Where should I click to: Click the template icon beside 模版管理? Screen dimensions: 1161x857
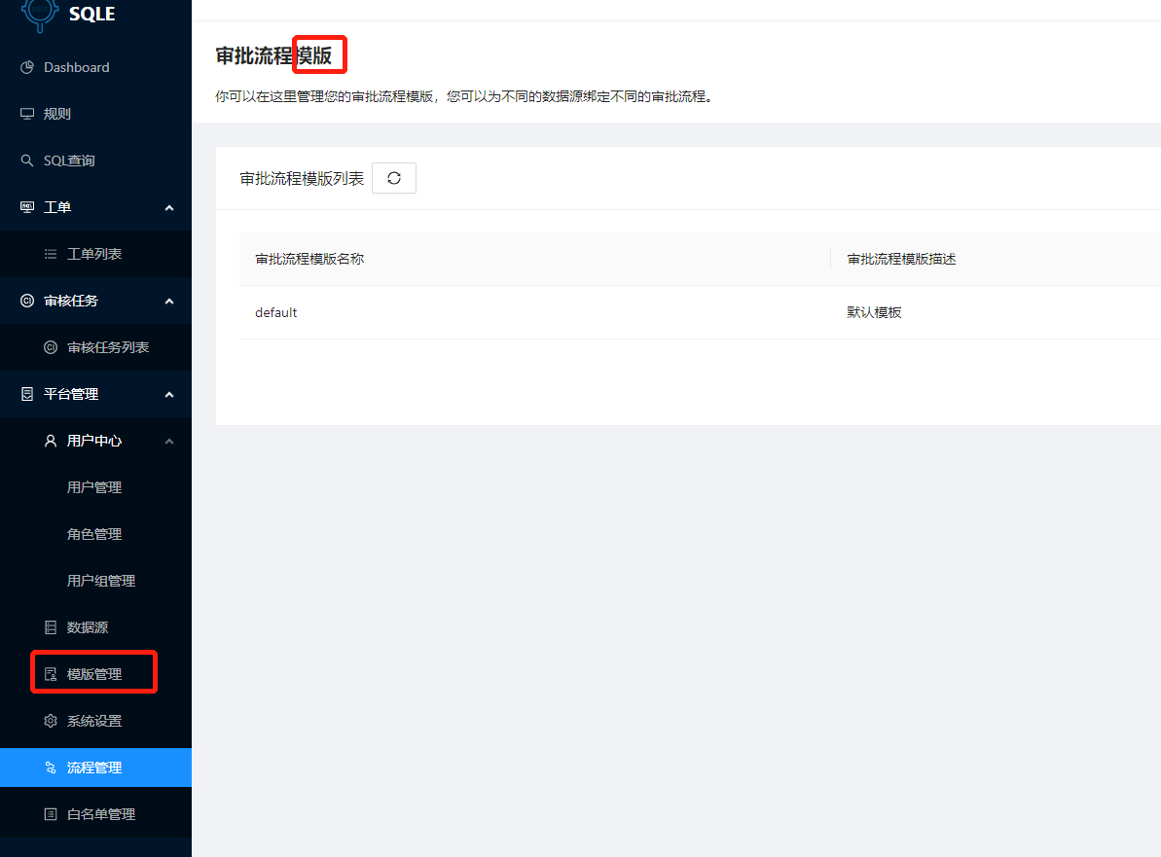[51, 674]
